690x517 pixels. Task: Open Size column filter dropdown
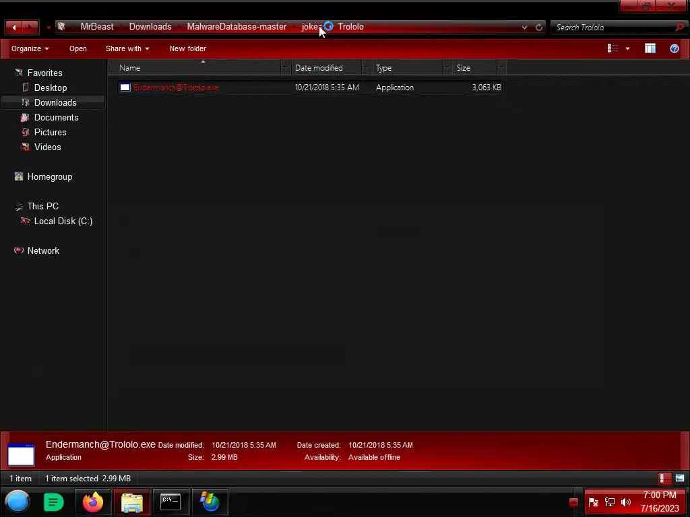pyautogui.click(x=501, y=68)
